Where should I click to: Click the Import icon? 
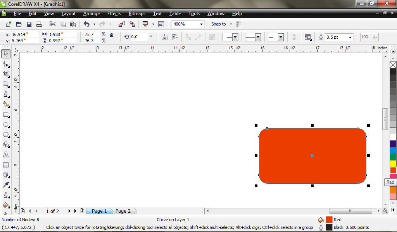pyautogui.click(x=121, y=24)
